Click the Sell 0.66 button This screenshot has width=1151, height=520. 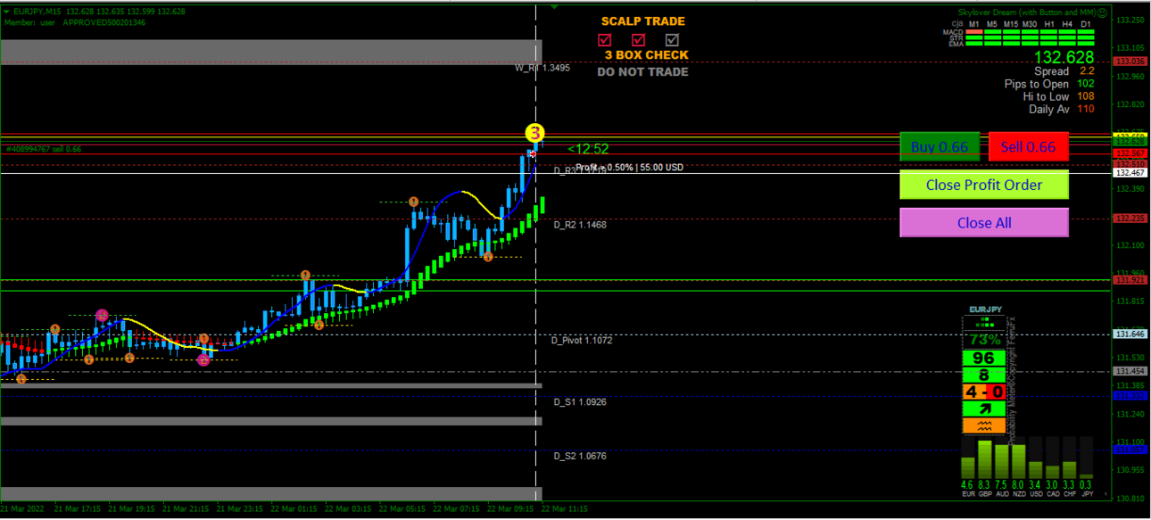tap(1028, 146)
